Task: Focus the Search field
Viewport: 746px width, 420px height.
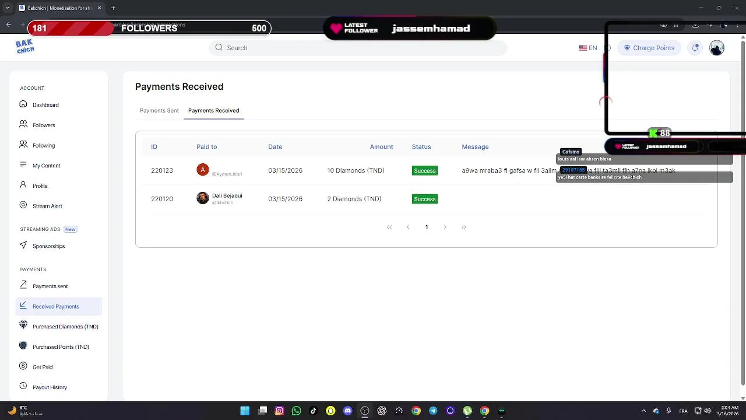Action: [x=357, y=48]
